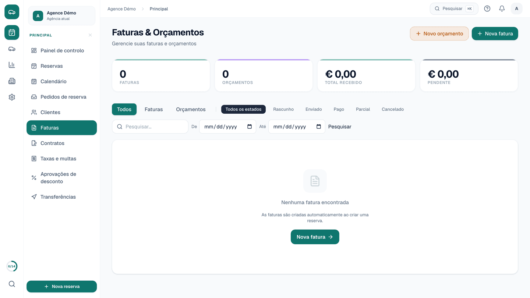Open Aprovações de desconto
Screen dimensions: 530x298
tap(61, 178)
